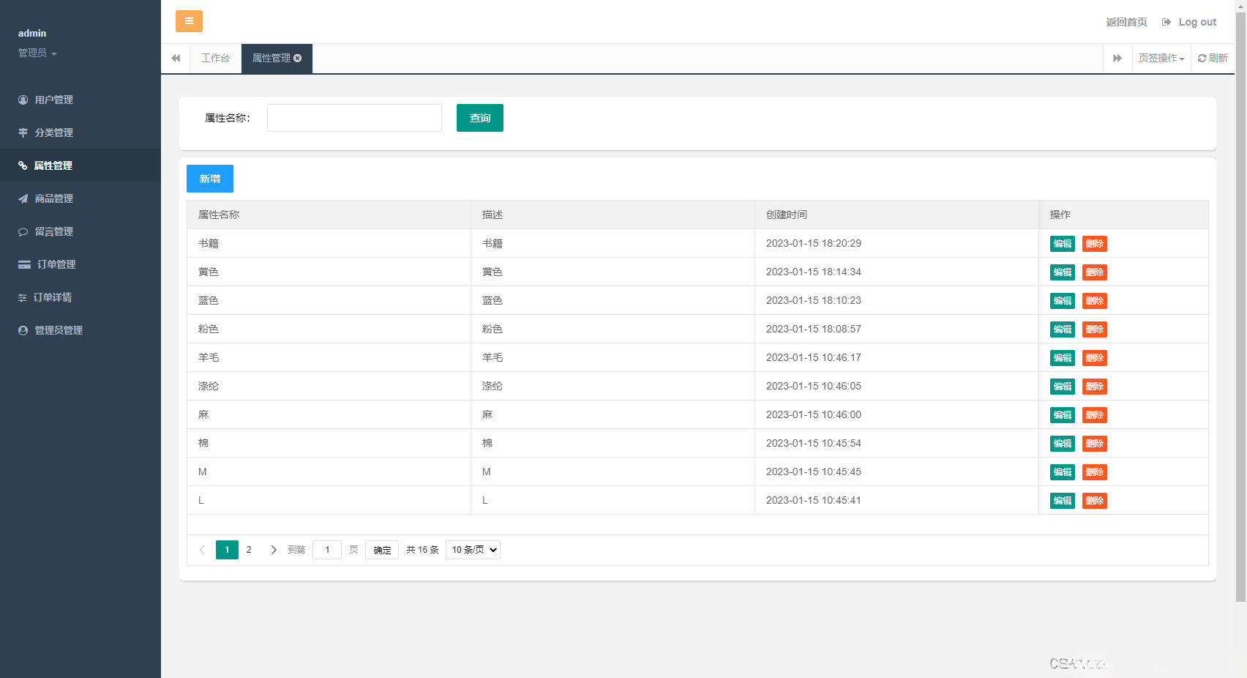Click the Log out icon
Viewport: 1247px width, 678px height.
tap(1167, 22)
